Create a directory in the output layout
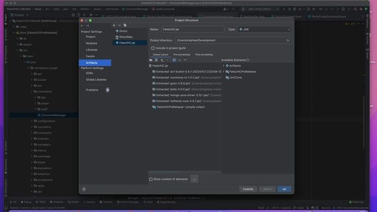 (151, 60)
